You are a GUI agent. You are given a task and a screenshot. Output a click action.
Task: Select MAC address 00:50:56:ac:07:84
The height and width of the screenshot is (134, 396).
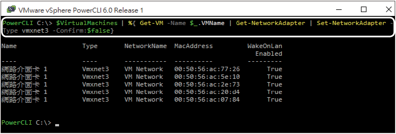[207, 99]
